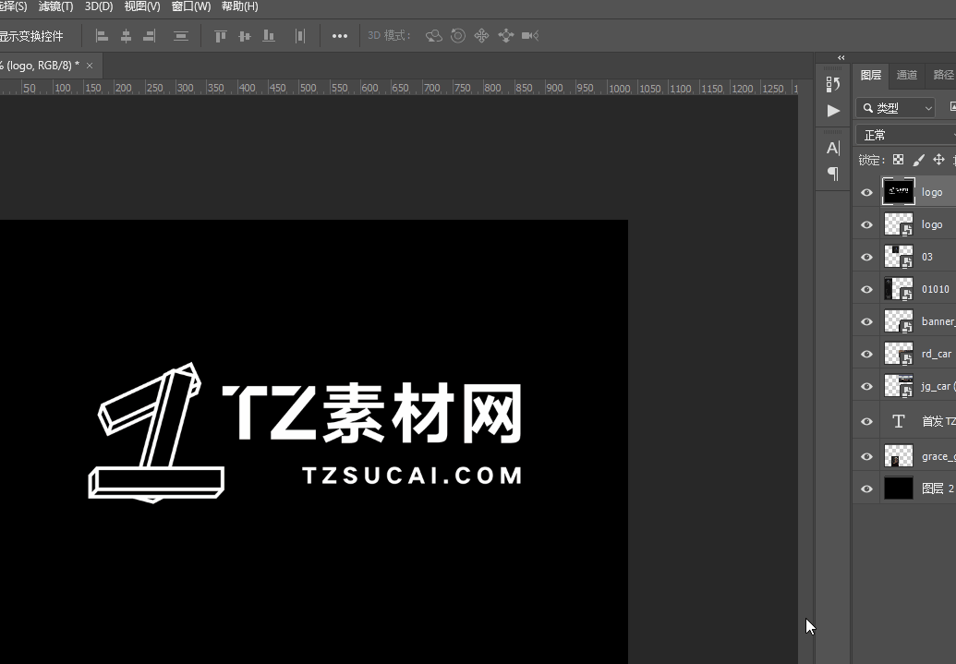Open the Actions panel play icon

point(833,111)
